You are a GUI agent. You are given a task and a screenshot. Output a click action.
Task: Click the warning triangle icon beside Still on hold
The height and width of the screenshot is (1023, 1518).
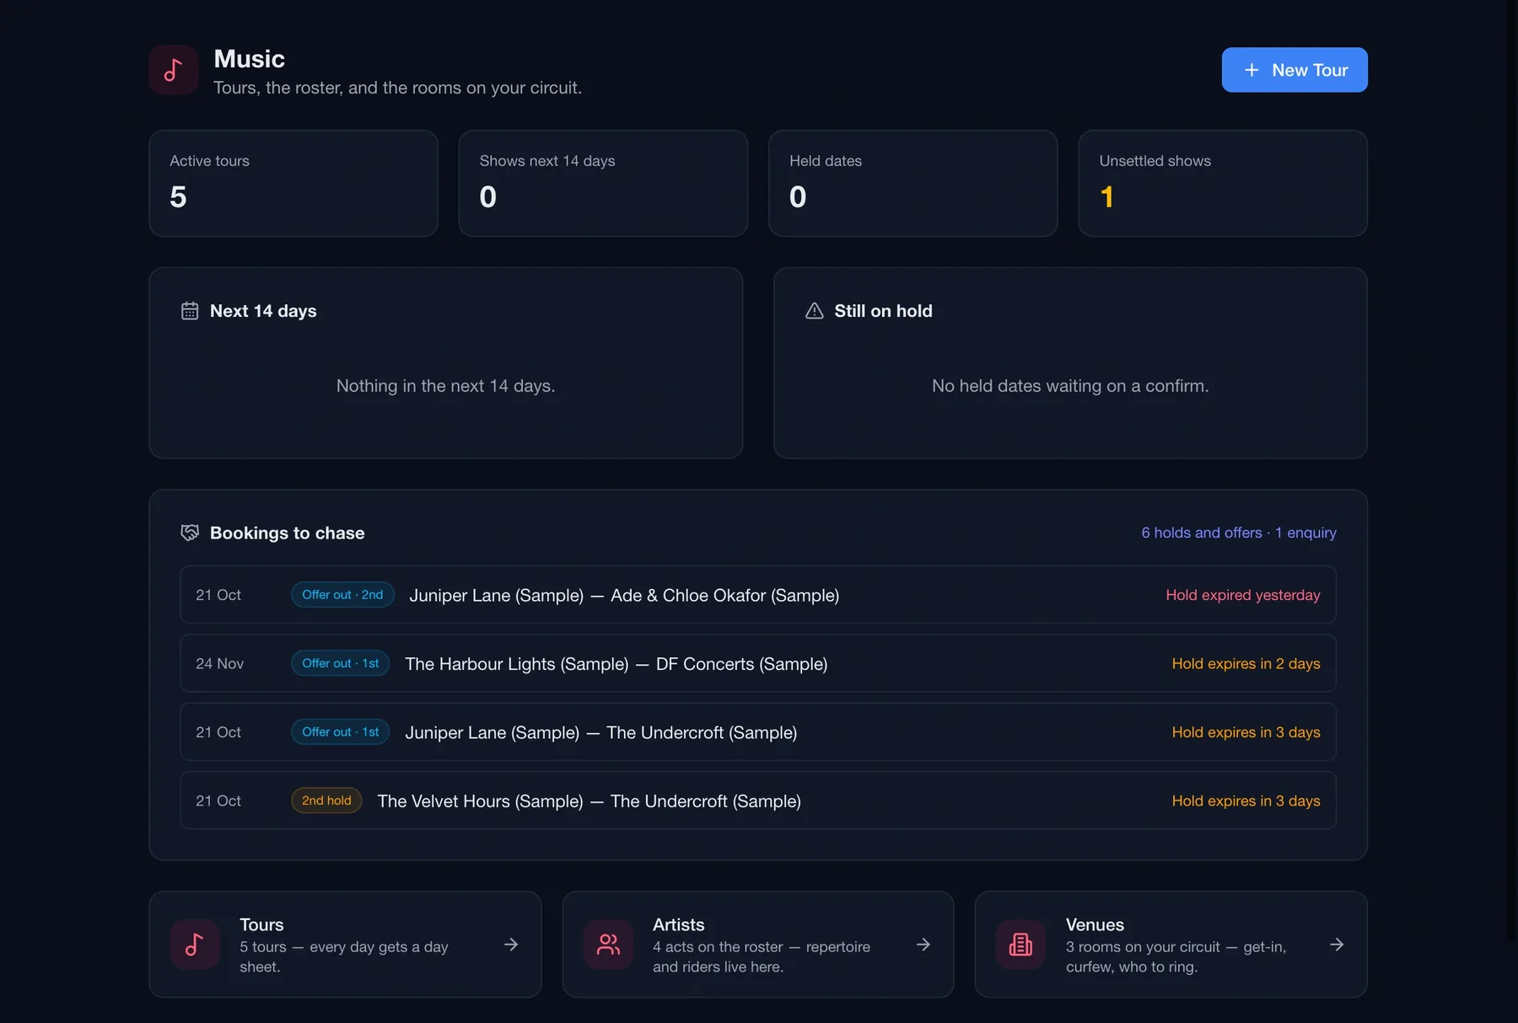click(x=815, y=311)
